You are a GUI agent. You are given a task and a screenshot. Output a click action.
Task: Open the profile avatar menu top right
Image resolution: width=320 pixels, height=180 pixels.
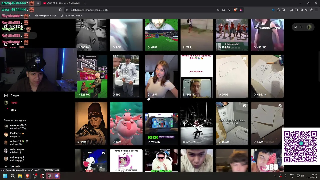[x=309, y=27]
